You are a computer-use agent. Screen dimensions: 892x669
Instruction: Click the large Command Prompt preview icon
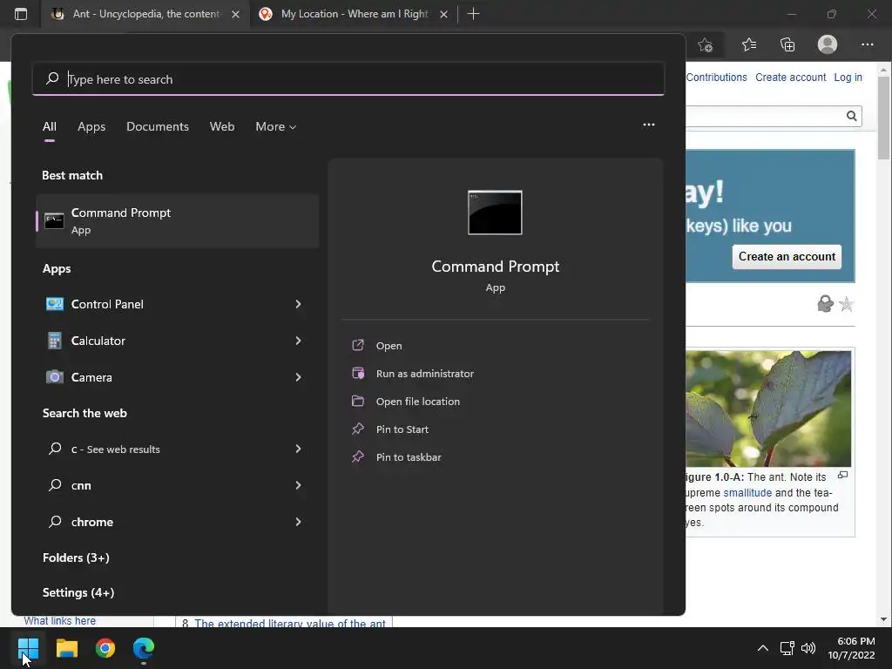click(495, 213)
